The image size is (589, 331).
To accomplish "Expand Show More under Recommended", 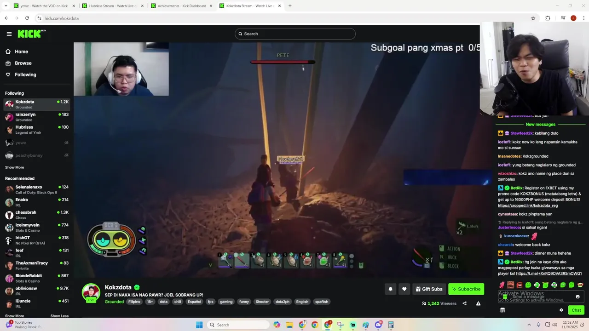I will point(14,316).
